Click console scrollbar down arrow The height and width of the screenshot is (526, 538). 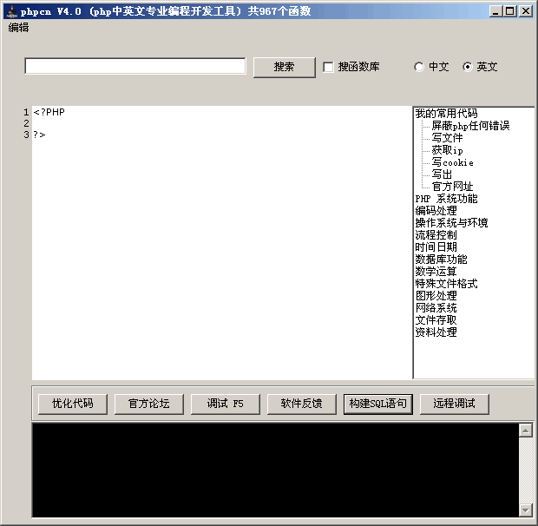tap(525, 510)
